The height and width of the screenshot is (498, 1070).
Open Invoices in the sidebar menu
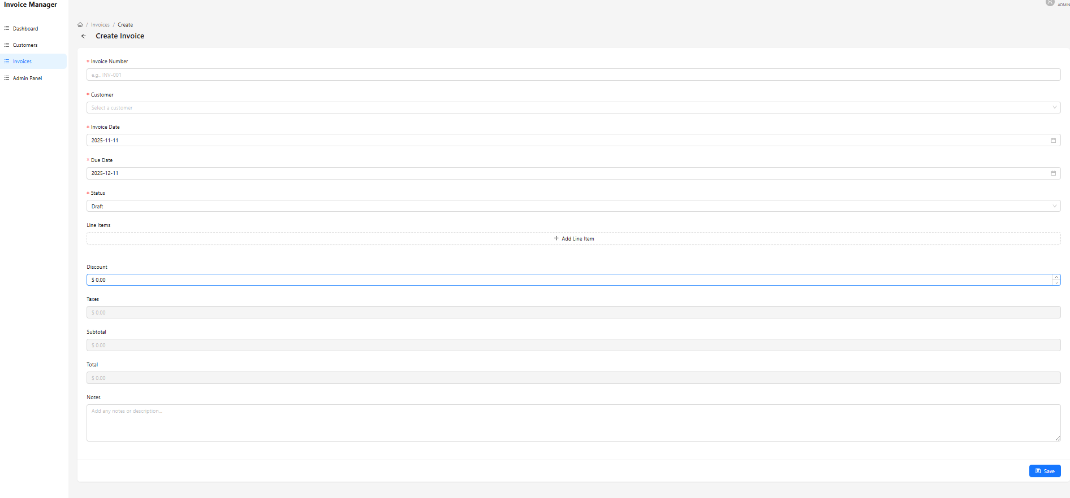[23, 62]
